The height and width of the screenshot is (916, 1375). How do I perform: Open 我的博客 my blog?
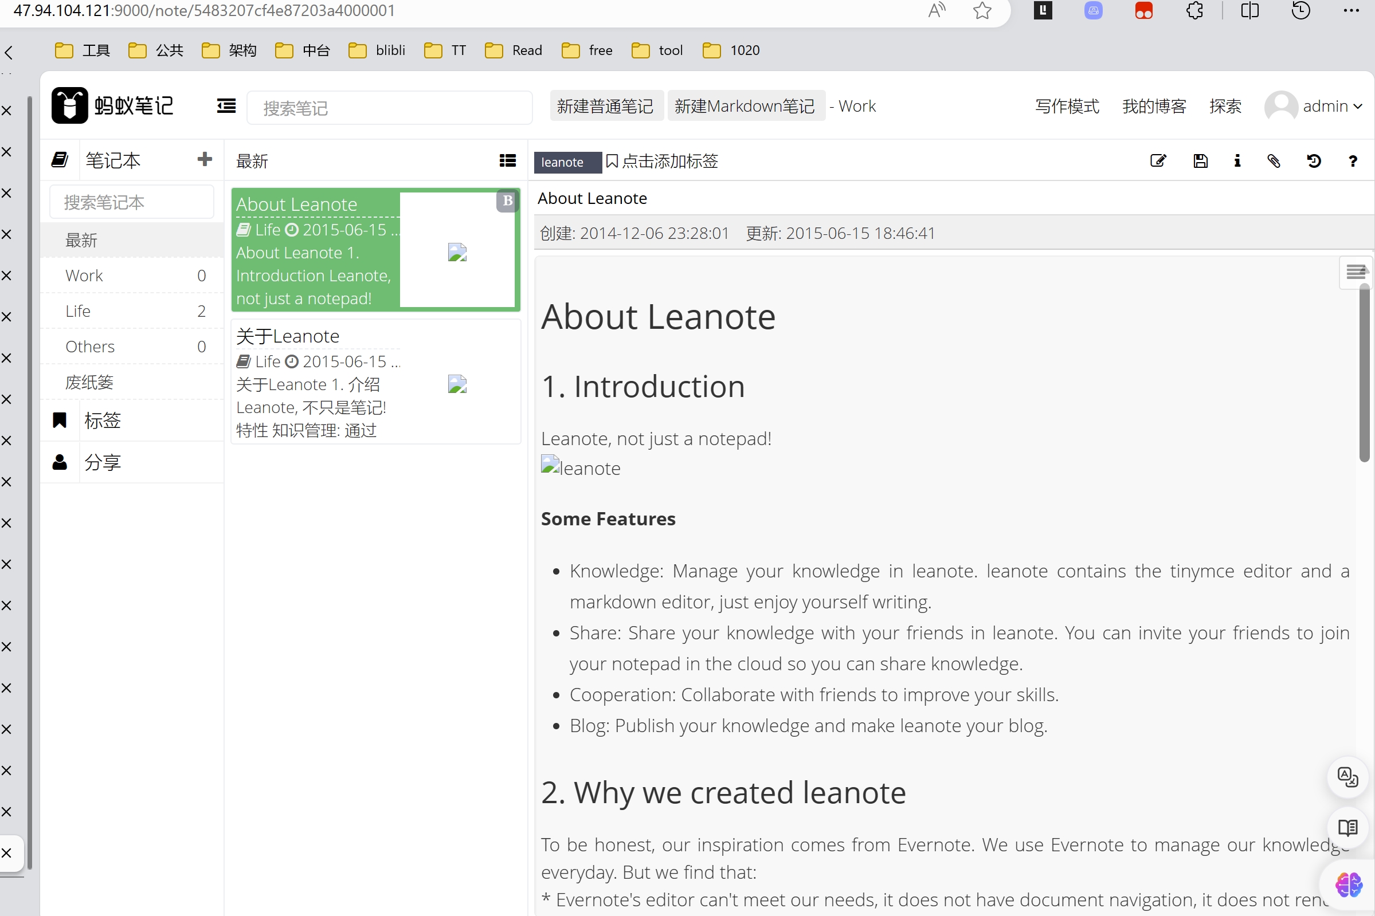(1154, 107)
